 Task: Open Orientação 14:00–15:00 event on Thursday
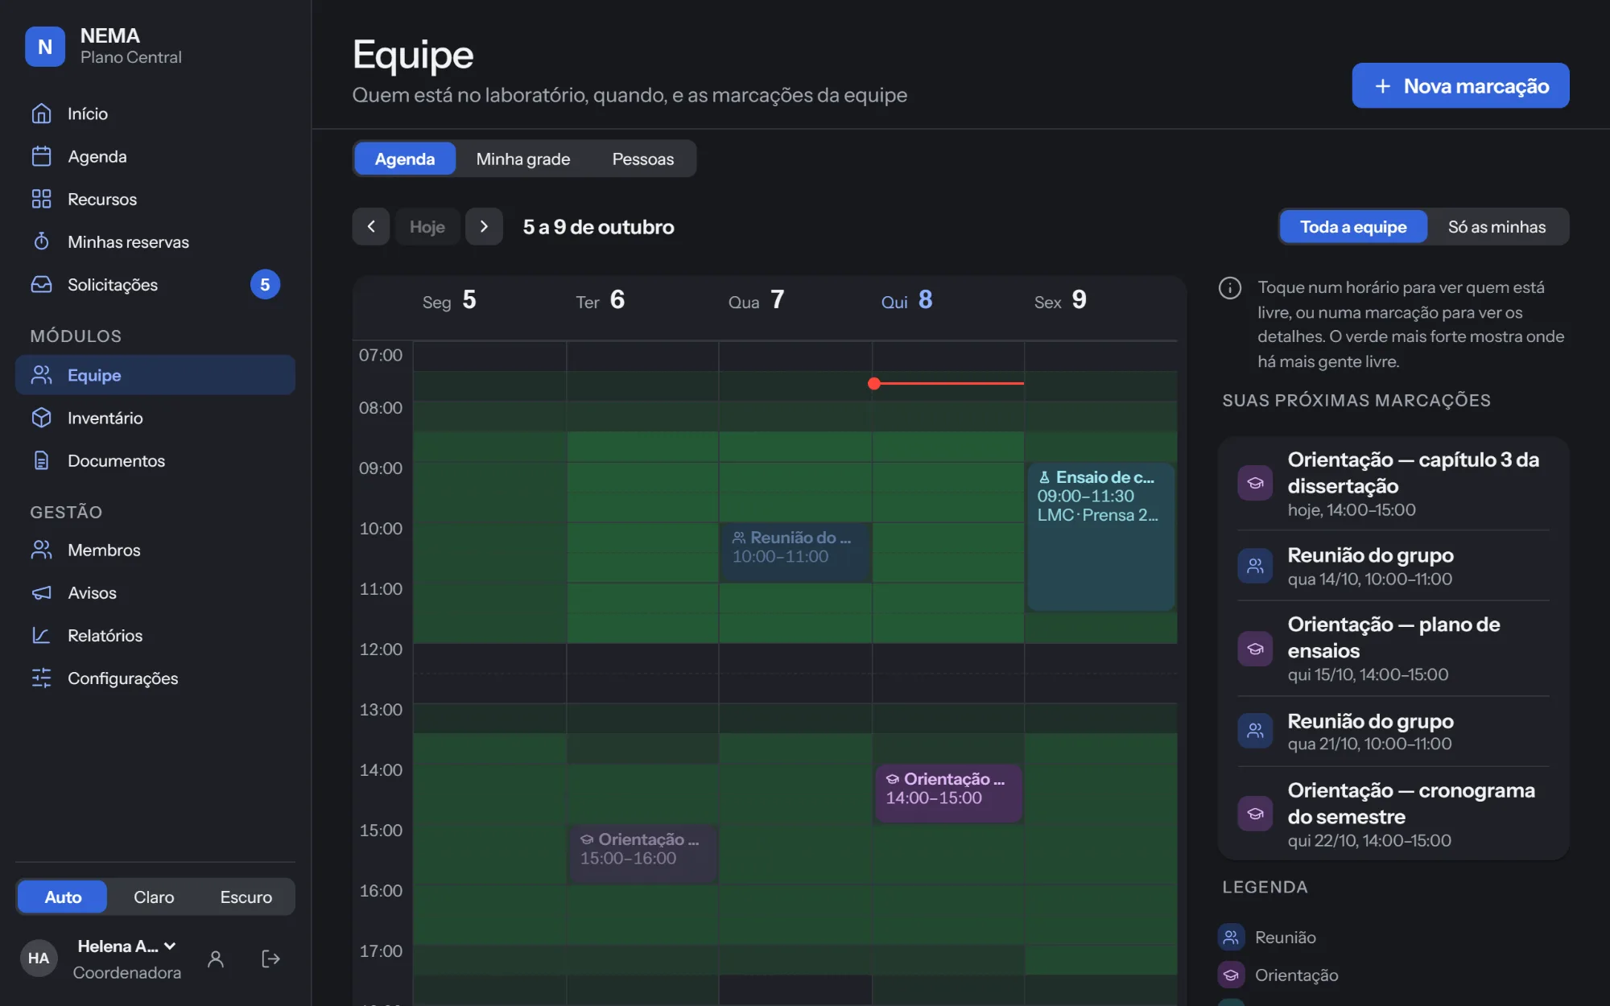coord(948,793)
